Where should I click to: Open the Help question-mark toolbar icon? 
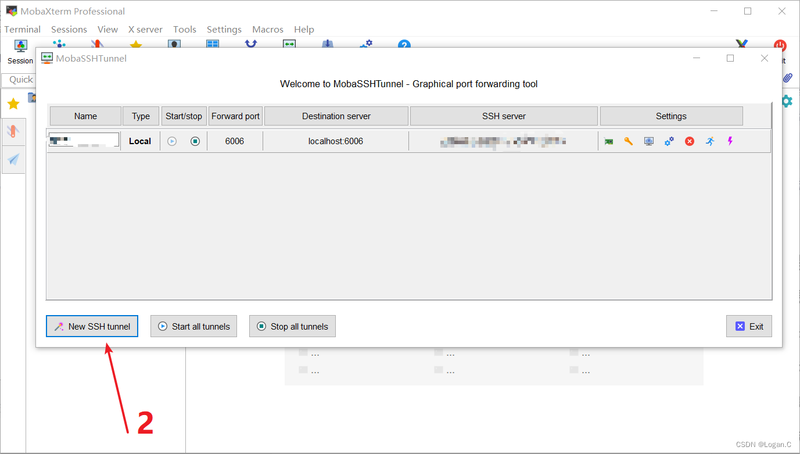pos(404,44)
